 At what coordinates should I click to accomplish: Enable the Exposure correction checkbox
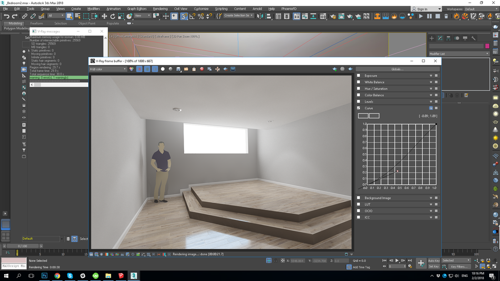coord(359,76)
